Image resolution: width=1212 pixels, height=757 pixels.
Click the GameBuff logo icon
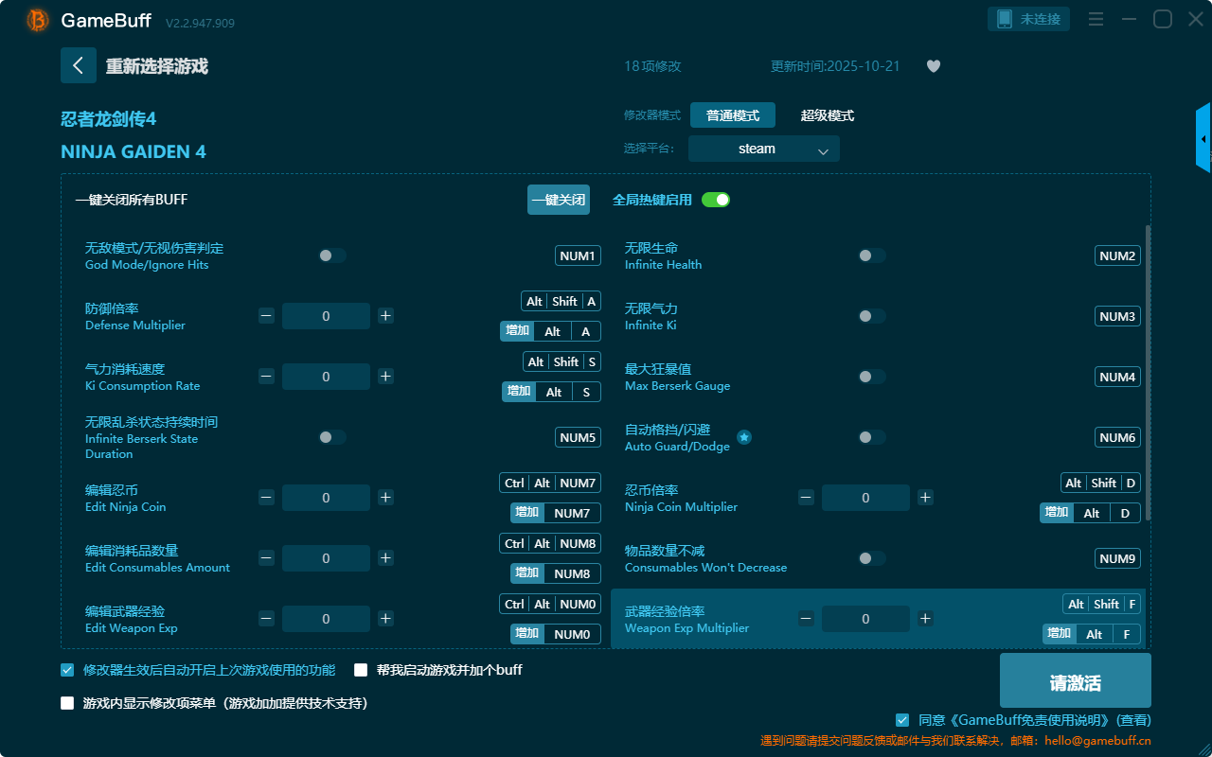38,20
